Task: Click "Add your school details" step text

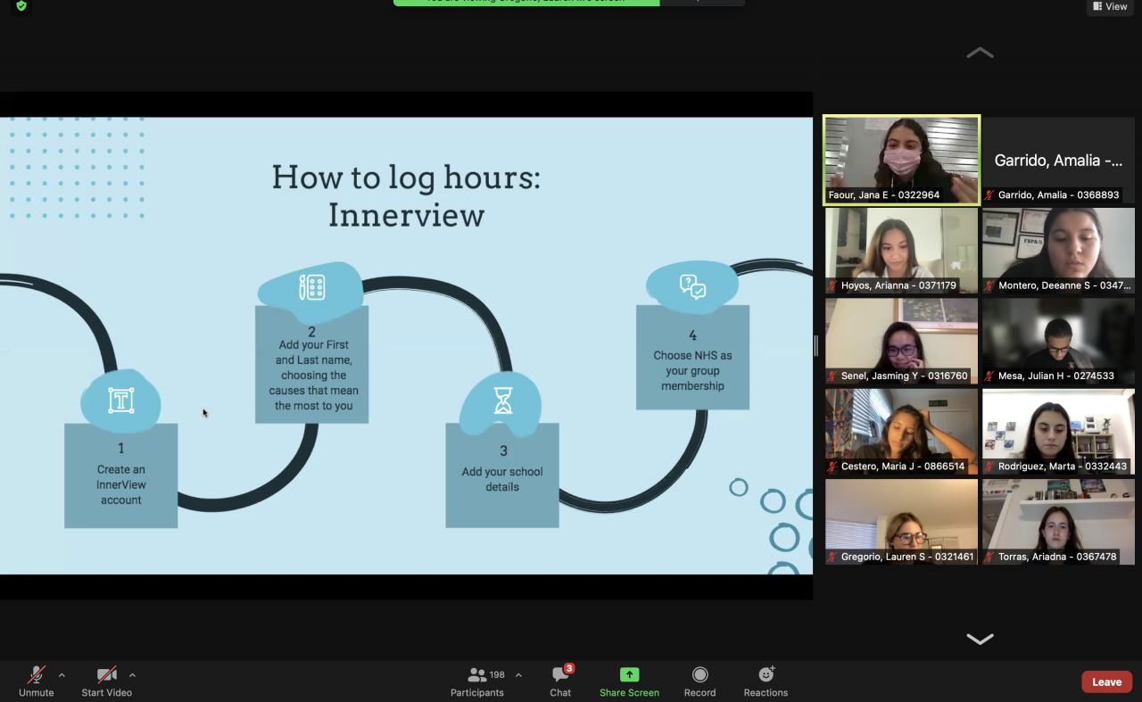Action: (502, 479)
